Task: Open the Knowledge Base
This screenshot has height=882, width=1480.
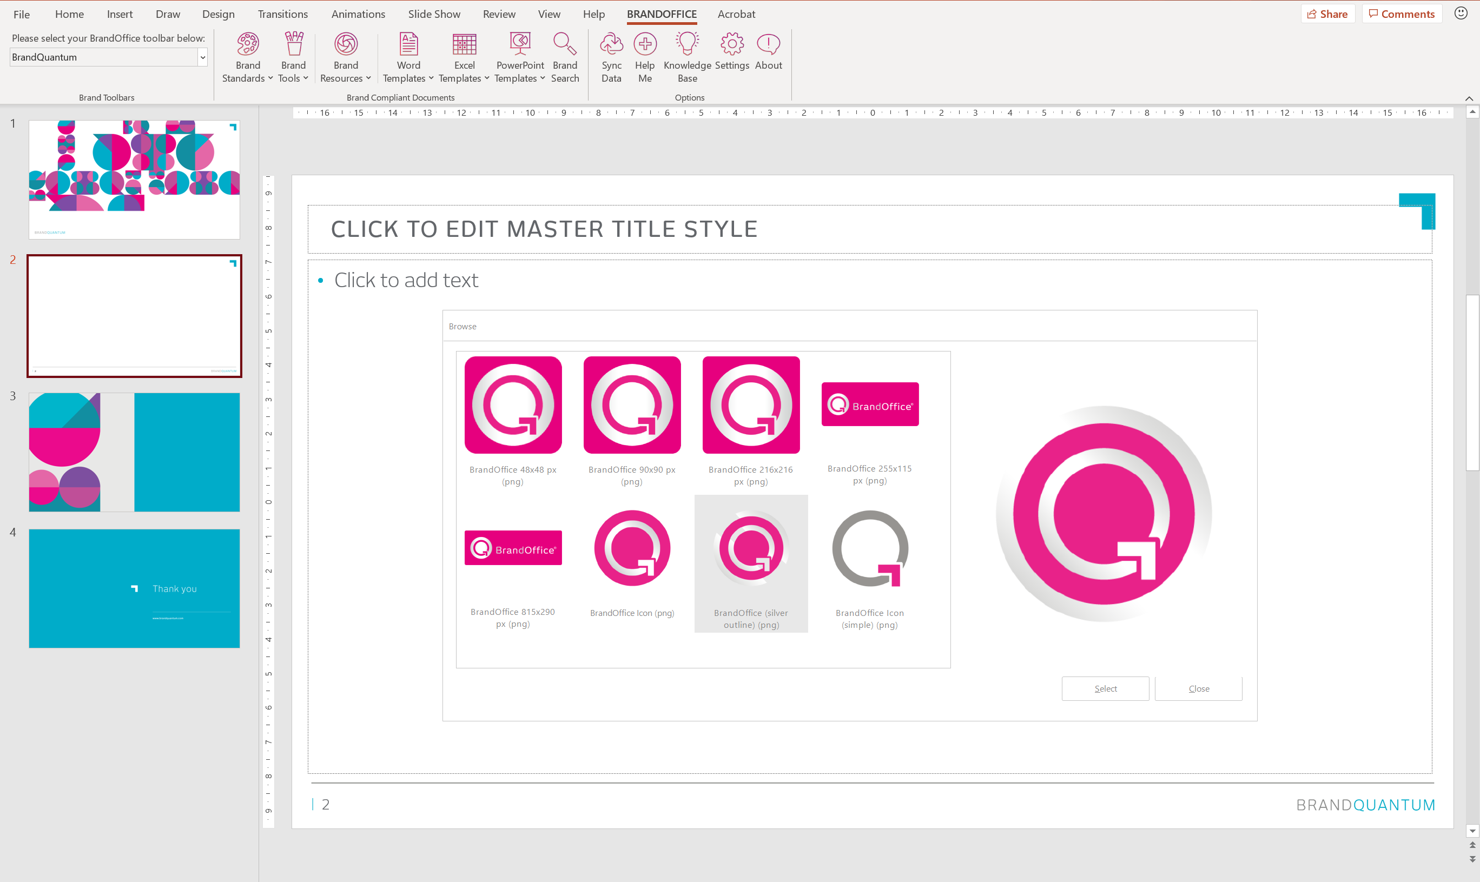Action: [687, 57]
